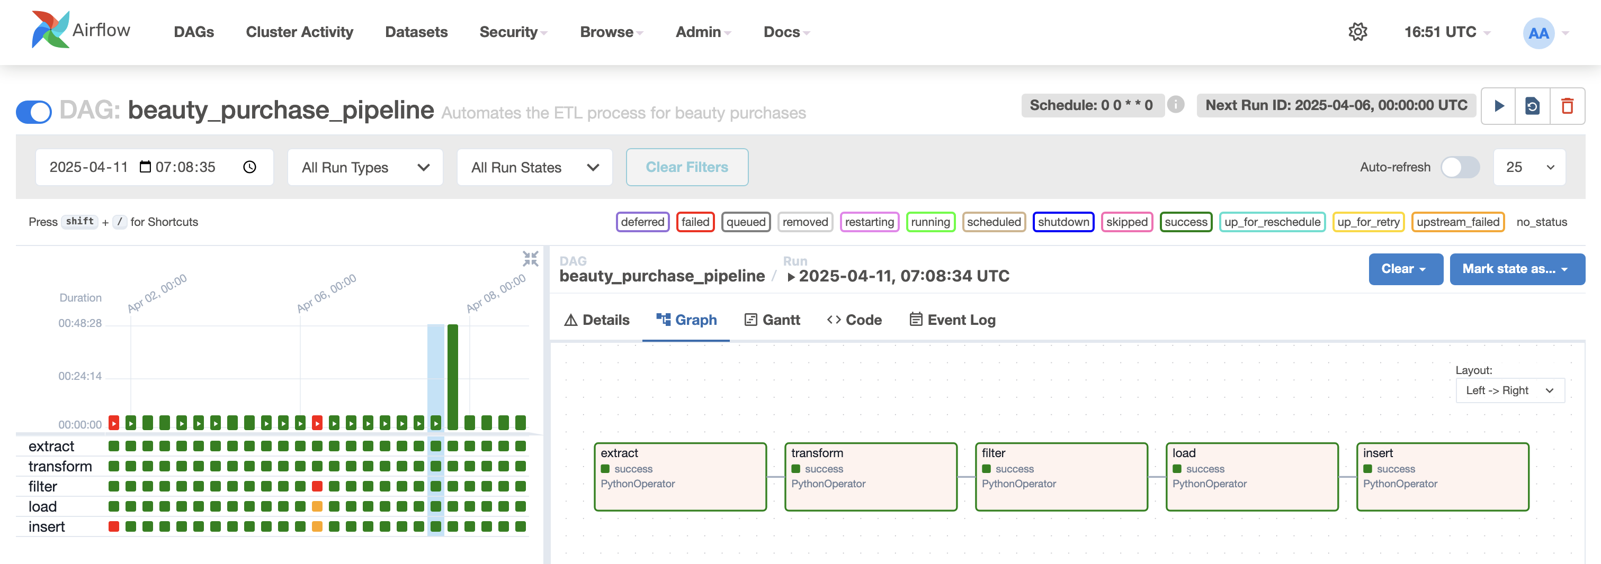Open the settings gear icon

(x=1357, y=32)
